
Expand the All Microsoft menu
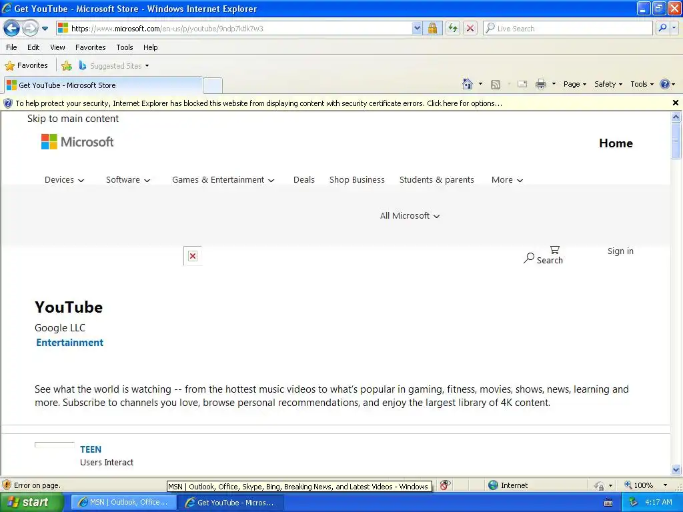pos(410,216)
